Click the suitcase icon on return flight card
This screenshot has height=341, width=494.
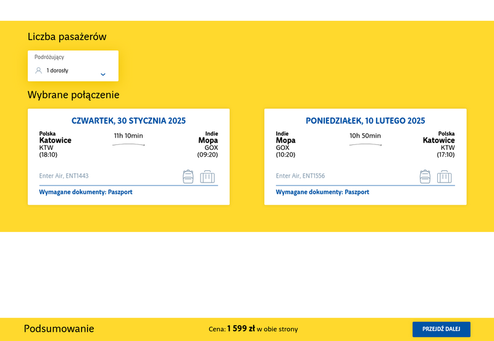[444, 176]
